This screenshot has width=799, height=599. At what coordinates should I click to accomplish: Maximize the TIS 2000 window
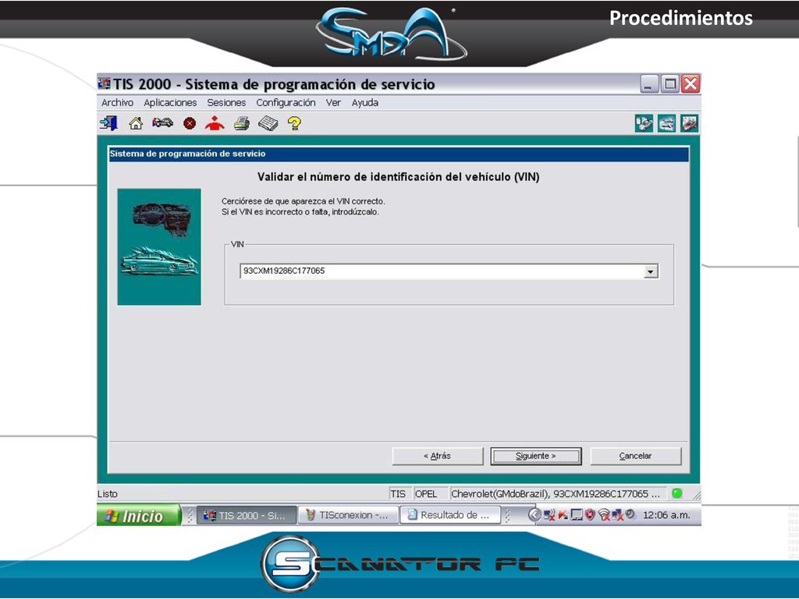coord(669,84)
